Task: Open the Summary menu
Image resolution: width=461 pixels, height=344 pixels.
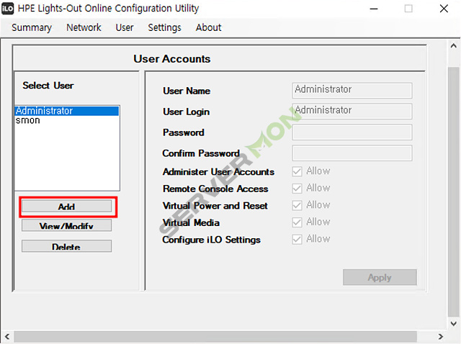Action: point(32,27)
